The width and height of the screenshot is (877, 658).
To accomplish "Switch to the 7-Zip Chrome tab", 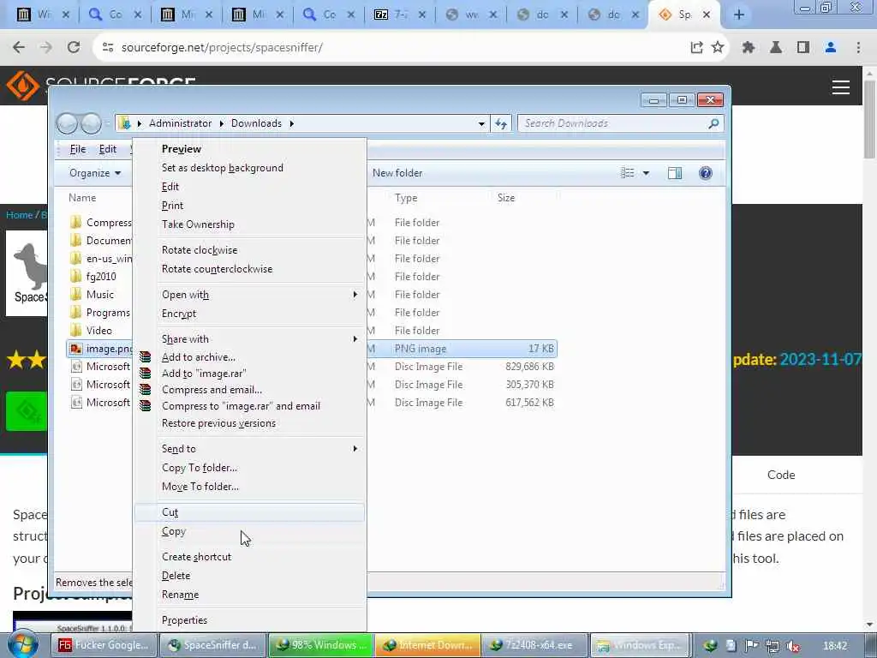I will [x=400, y=15].
